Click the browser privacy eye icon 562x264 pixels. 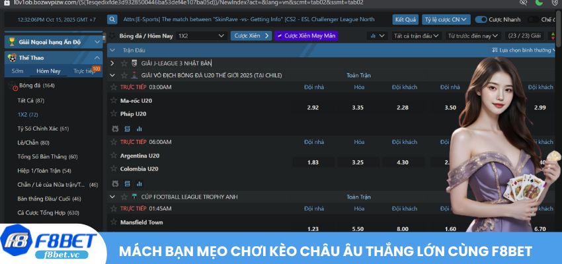(x=523, y=3)
